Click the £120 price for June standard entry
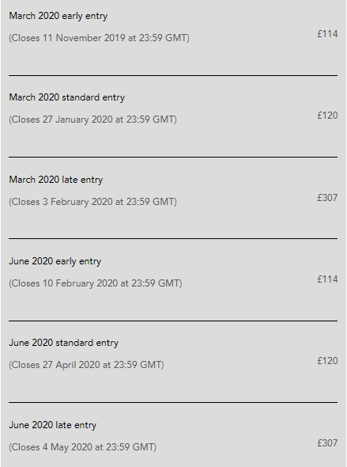This screenshot has width=347, height=467. 327,361
